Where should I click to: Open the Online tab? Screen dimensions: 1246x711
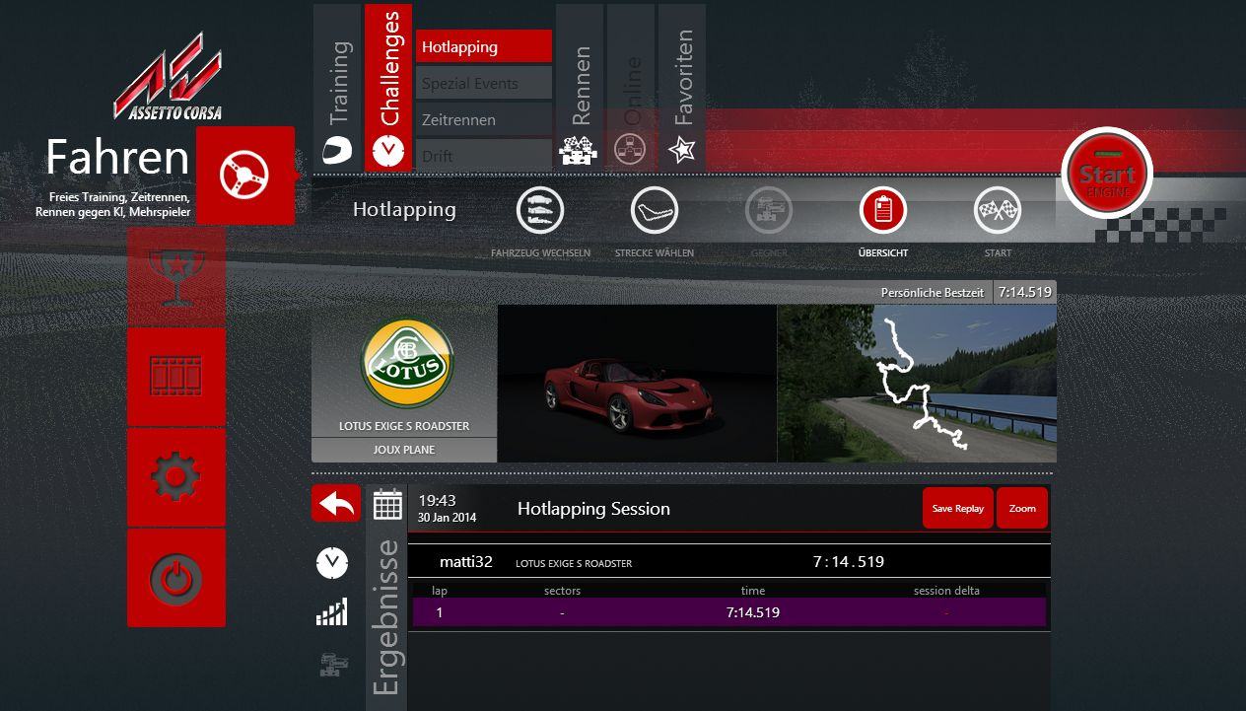(631, 87)
